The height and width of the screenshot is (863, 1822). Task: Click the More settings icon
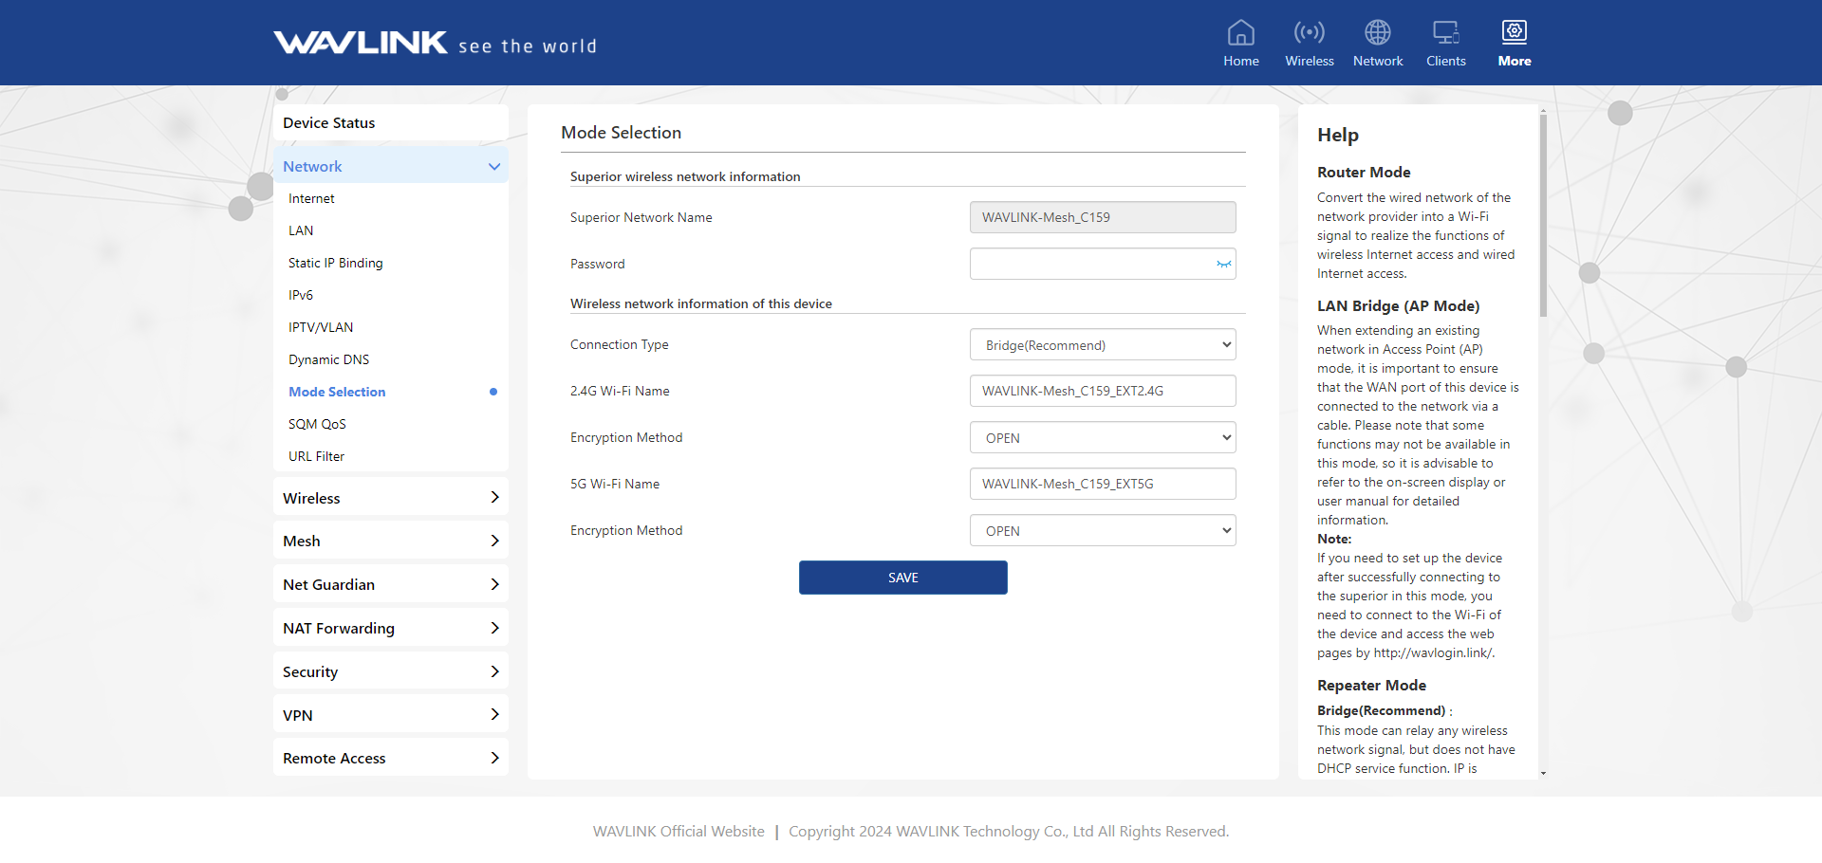[1514, 33]
